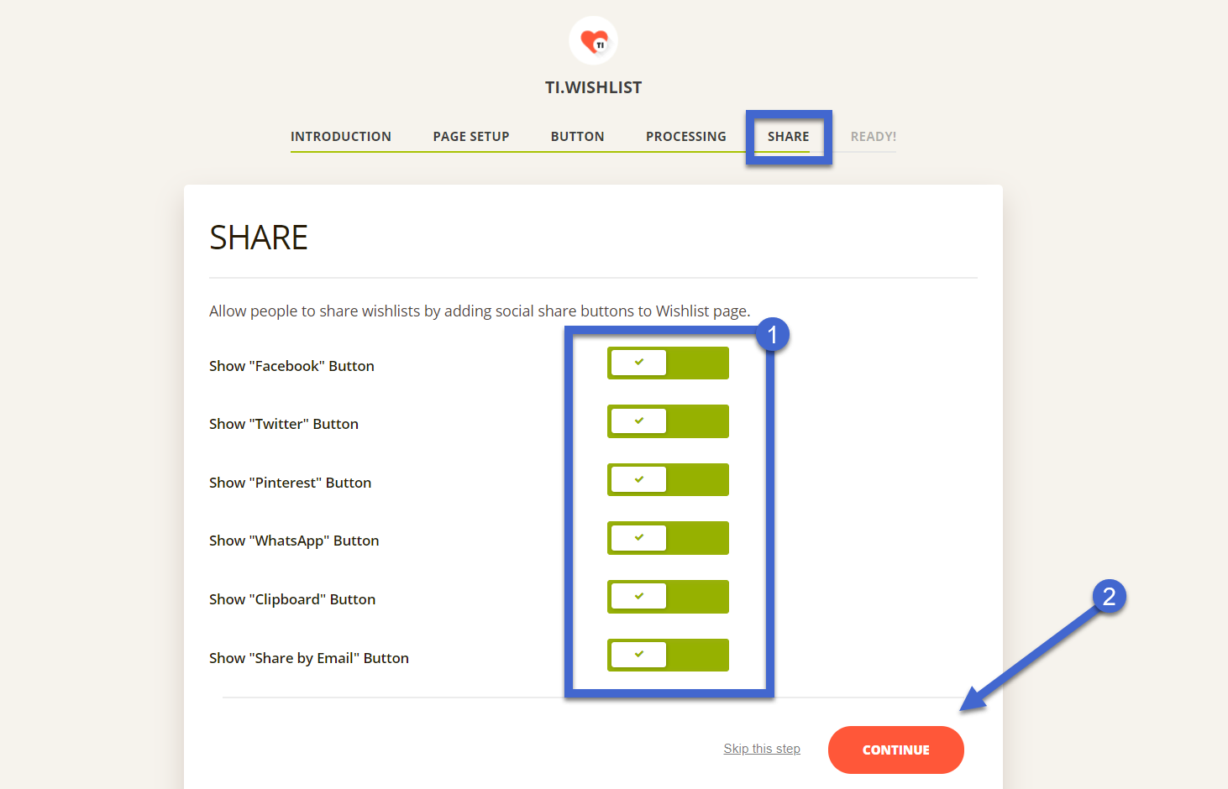The width and height of the screenshot is (1228, 789).
Task: Open the Page Setup step
Action: 471,136
